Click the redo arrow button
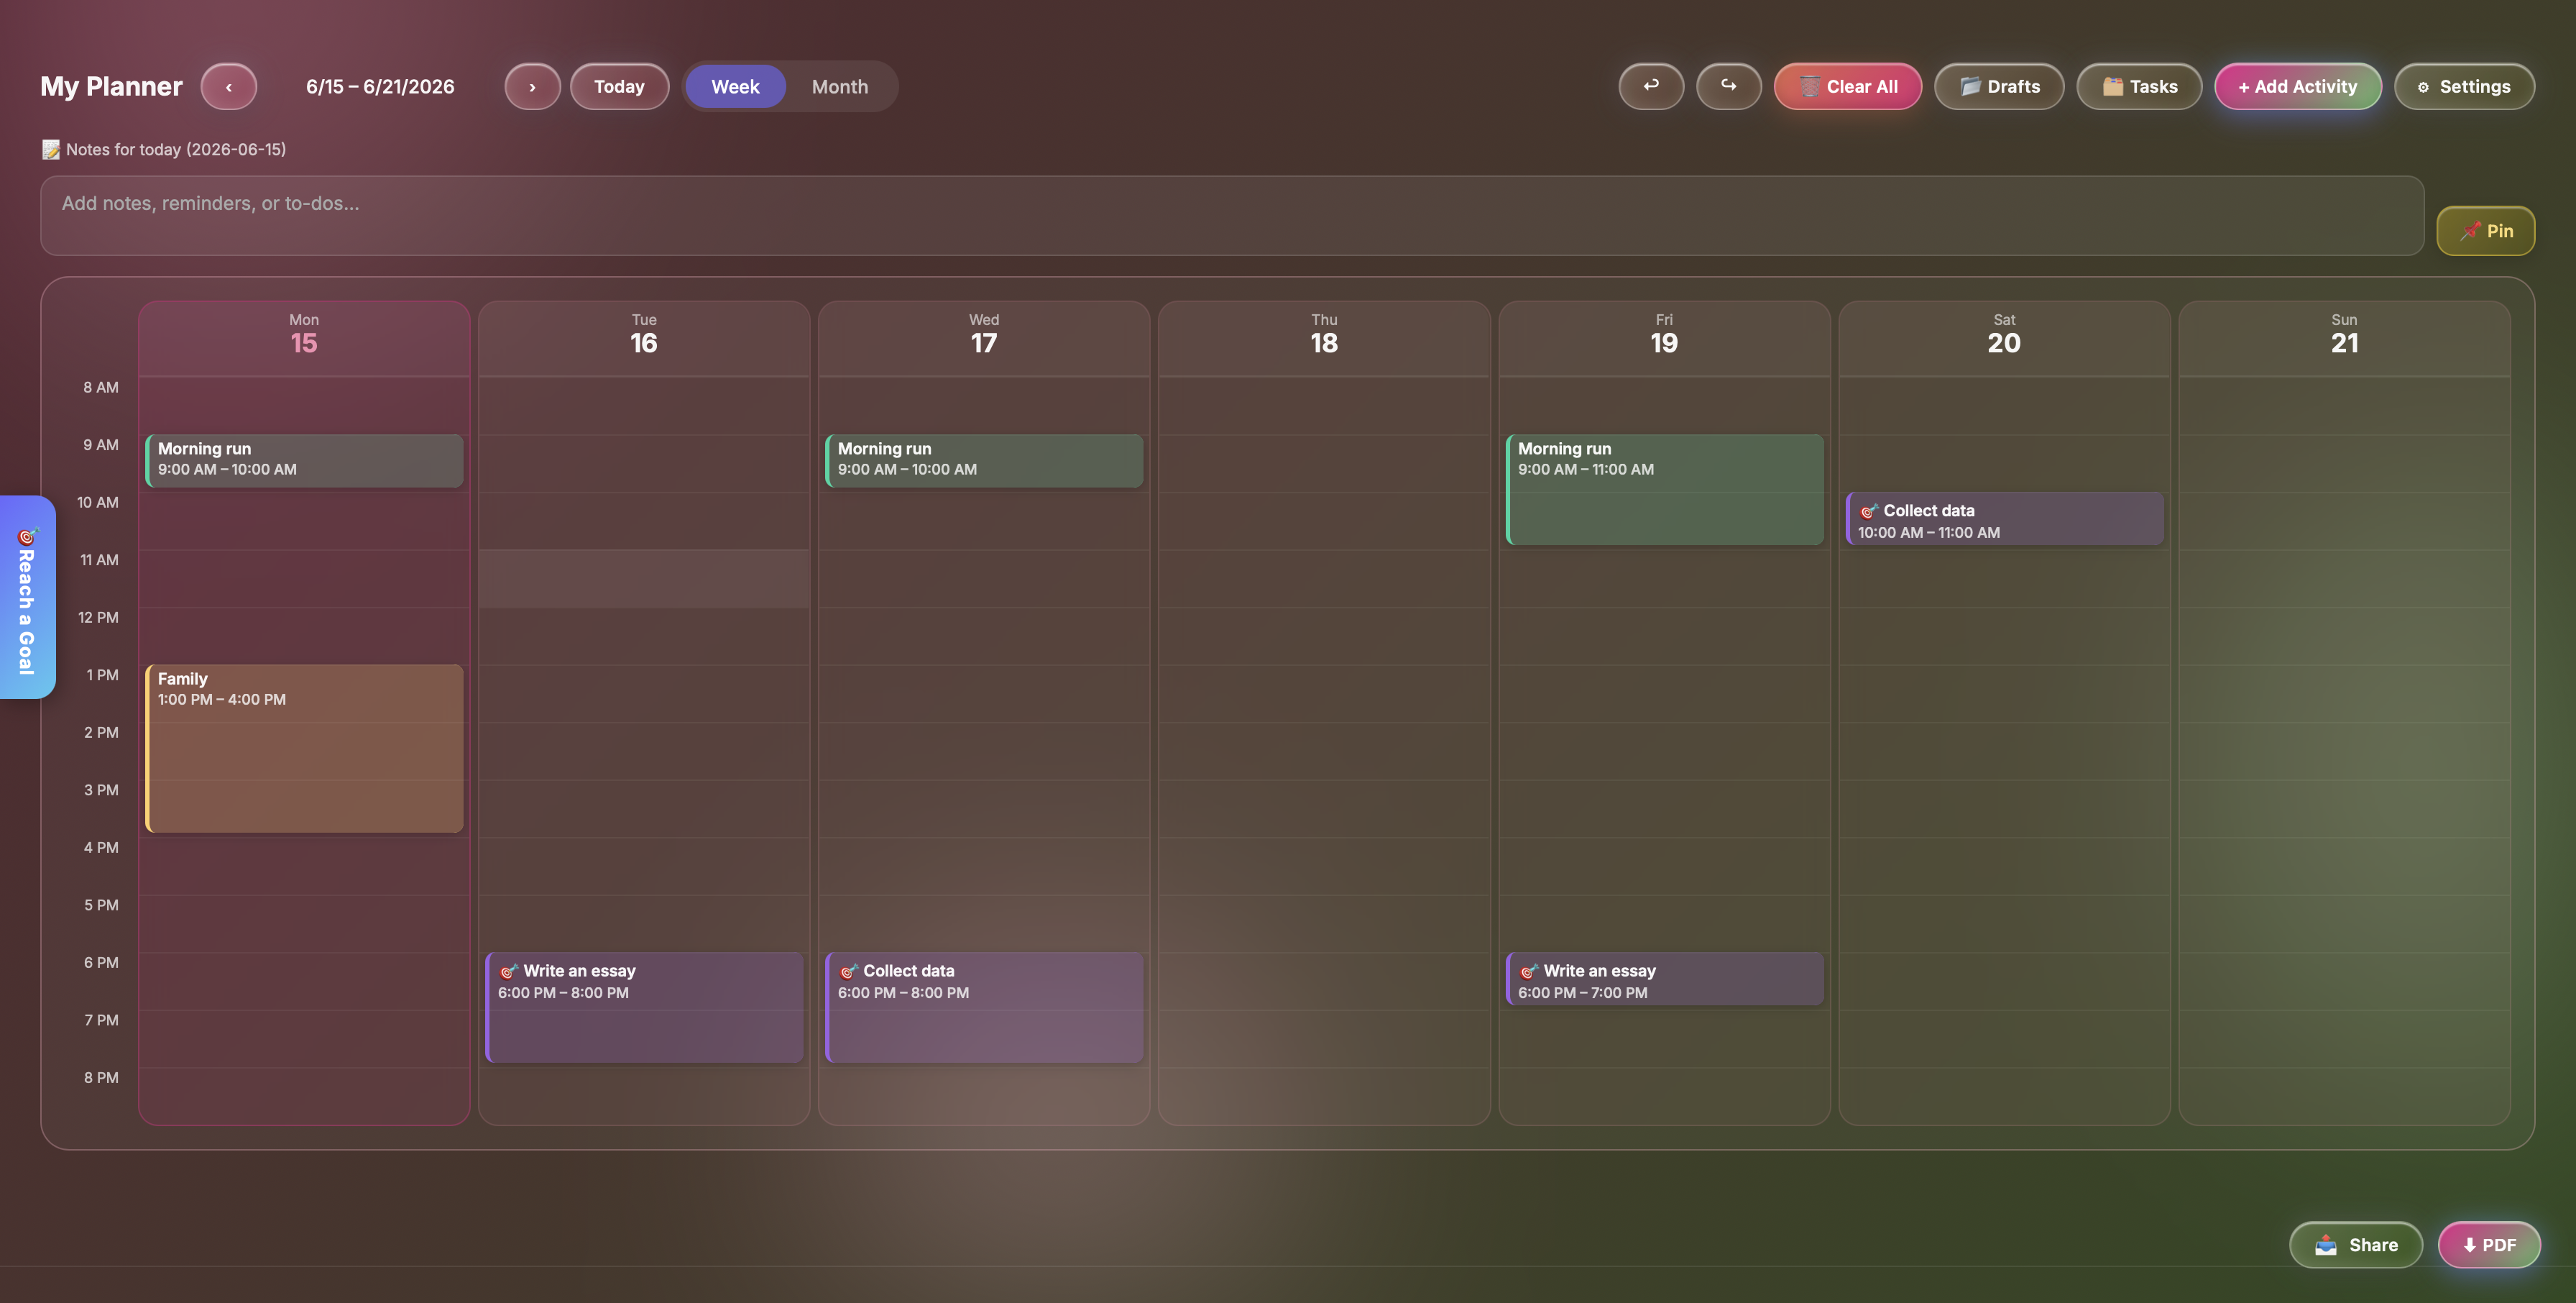Image resolution: width=2576 pixels, height=1303 pixels. pyautogui.click(x=1728, y=86)
